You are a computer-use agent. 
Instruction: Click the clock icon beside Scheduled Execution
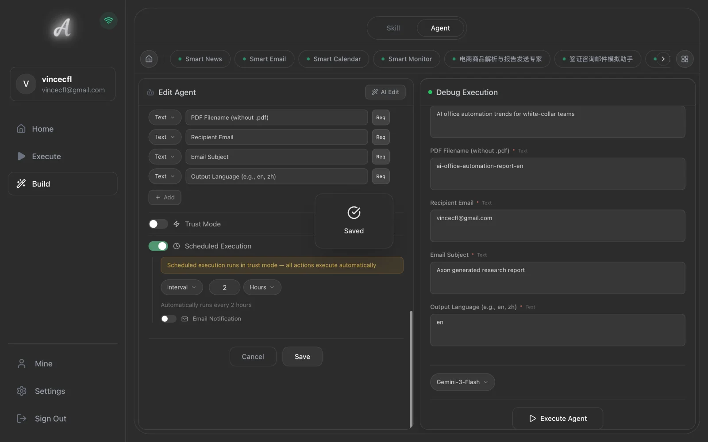[x=177, y=246]
